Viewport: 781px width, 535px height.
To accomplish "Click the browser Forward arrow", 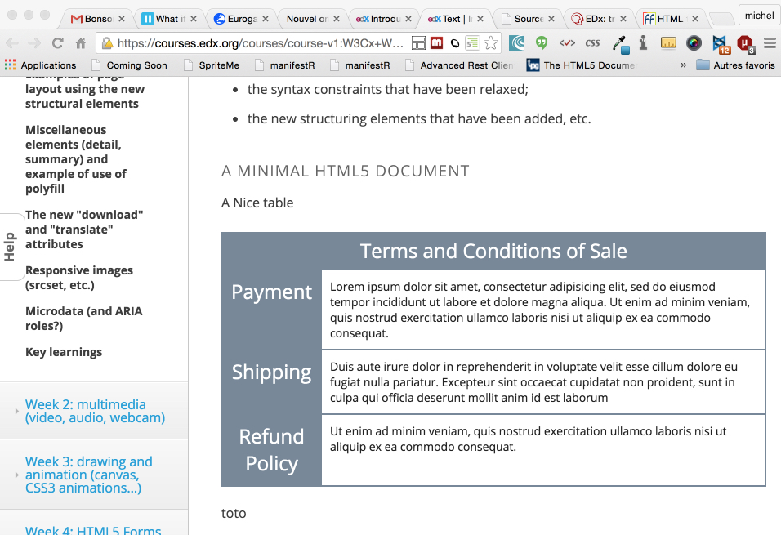I will pos(34,43).
